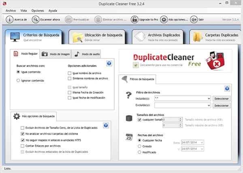Screen dimensions: 243x173
Task: Click the funnel icon of Filtros de búsqueda
Action: 125,79
